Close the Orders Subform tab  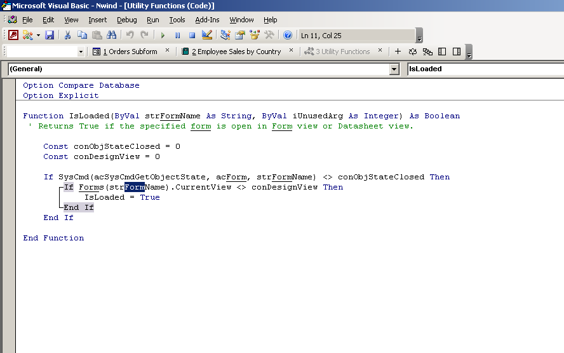(167, 50)
